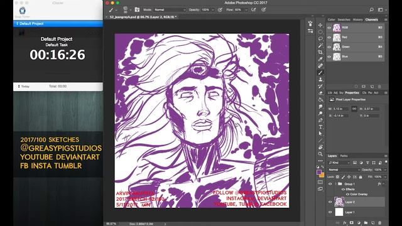Toggle Color Overlay effect visibility
This screenshot has width=402, height=226.
click(x=347, y=194)
